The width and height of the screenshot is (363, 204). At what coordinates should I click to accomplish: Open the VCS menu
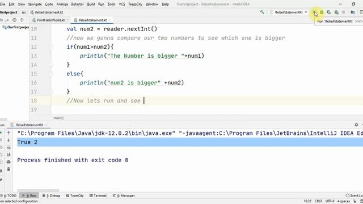122,4
